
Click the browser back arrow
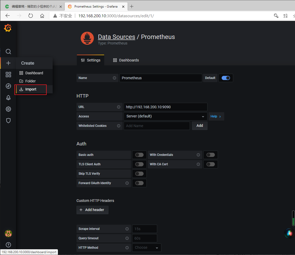(8, 16)
